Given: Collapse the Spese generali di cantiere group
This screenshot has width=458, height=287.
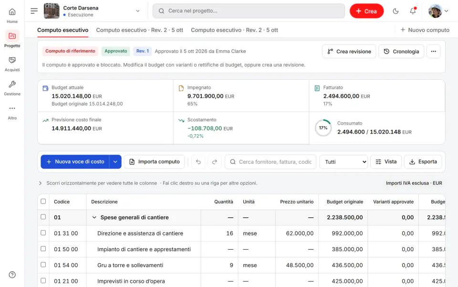Looking at the screenshot, I should pos(94,217).
